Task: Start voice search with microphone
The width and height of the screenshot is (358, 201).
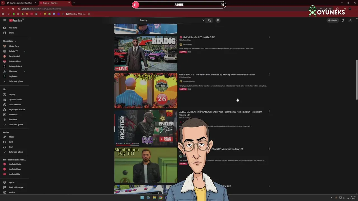Action: tap(218, 20)
